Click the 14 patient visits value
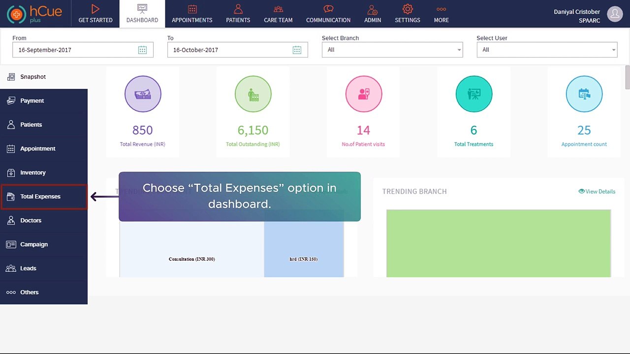 pyautogui.click(x=363, y=130)
